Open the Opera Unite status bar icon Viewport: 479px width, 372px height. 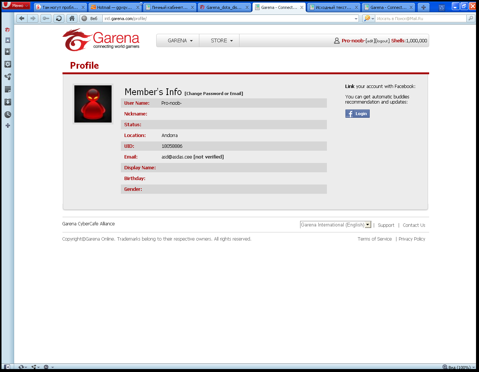[35, 367]
